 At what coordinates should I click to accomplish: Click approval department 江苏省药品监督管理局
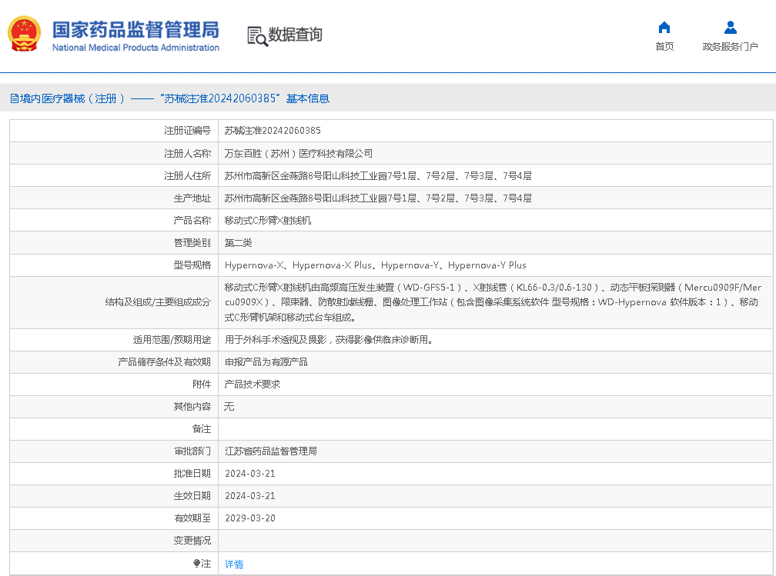(x=270, y=451)
